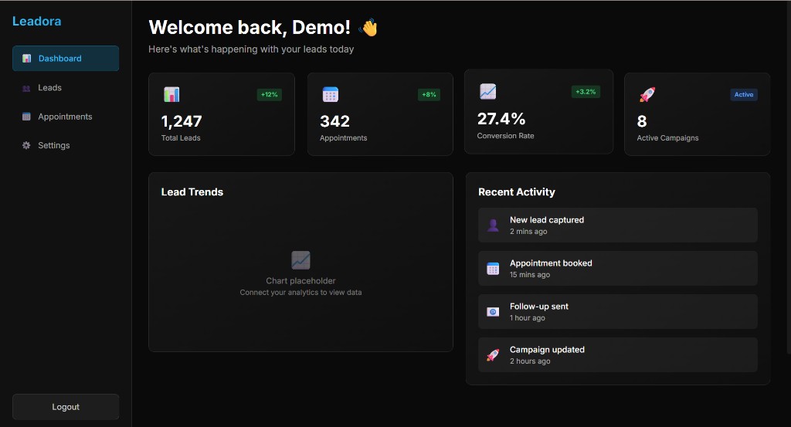Click the Dashboard chart icon in sidebar
The width and height of the screenshot is (791, 427).
coord(27,59)
